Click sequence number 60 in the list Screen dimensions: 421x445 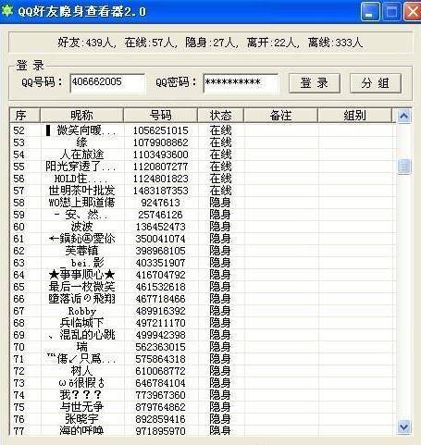pyautogui.click(x=19, y=227)
